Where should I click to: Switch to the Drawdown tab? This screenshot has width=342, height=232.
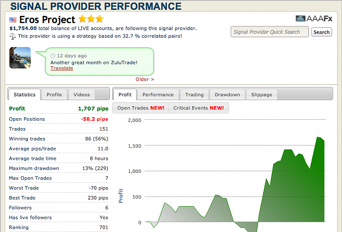(227, 95)
